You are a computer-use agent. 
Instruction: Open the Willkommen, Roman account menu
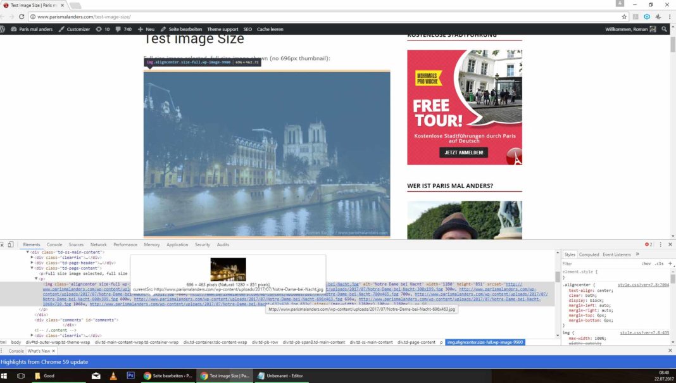[x=630, y=29]
